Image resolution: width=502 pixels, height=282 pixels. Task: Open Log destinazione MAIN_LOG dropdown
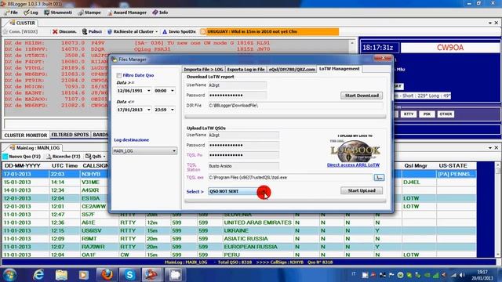(144, 151)
